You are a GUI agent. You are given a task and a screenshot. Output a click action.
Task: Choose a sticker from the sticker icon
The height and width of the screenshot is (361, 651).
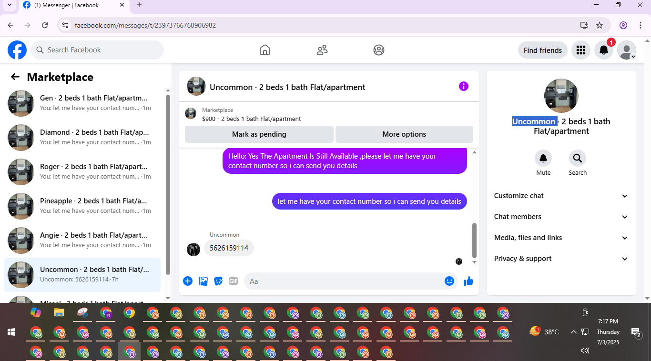[218, 281]
